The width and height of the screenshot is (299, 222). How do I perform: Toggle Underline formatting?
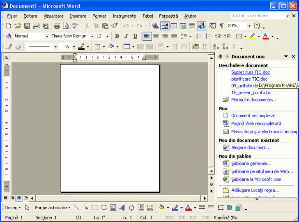pyautogui.click(x=135, y=36)
